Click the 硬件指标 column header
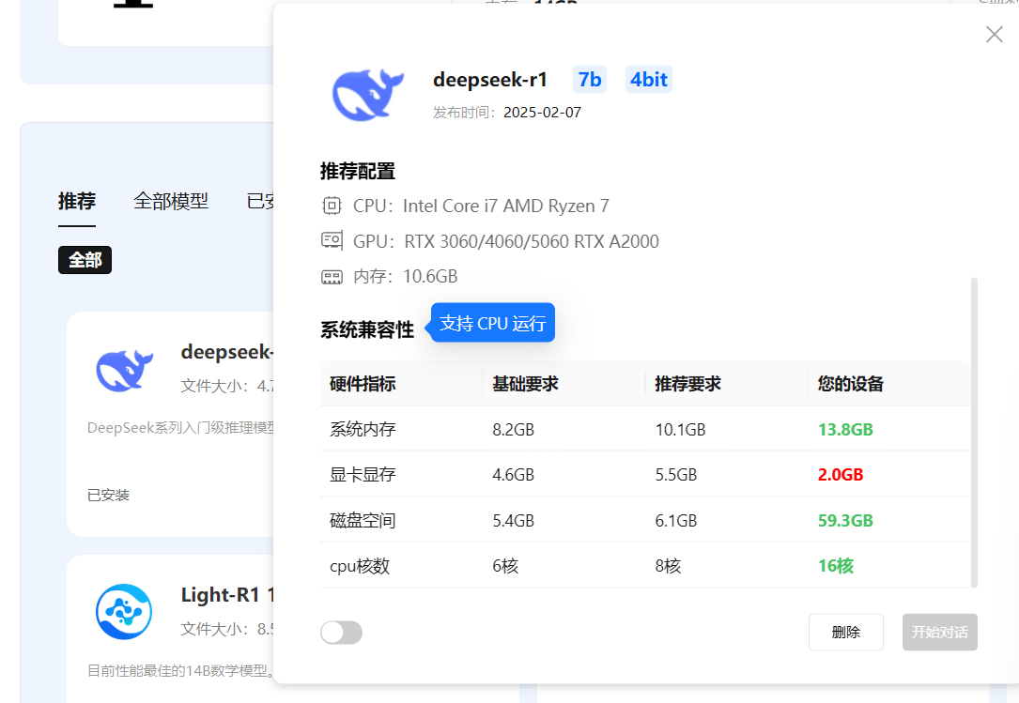 point(363,384)
